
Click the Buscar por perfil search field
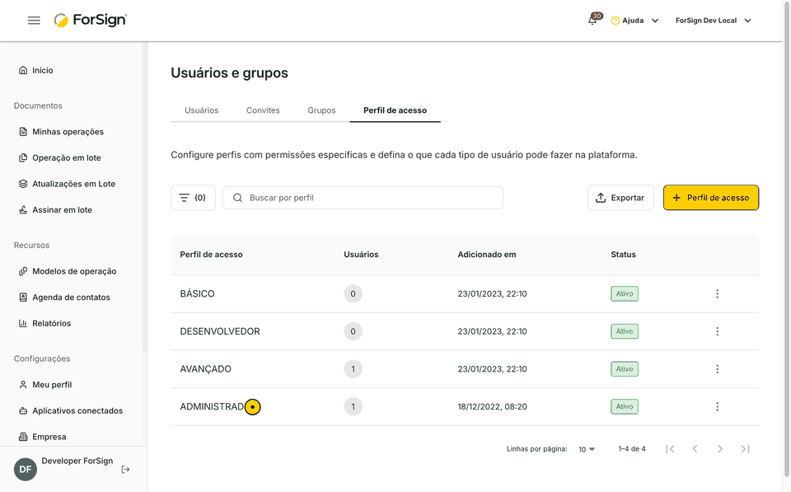tap(363, 198)
